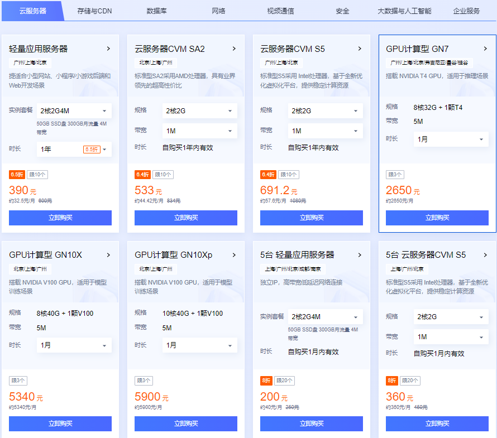Click 立即购买 for 200元 5台轻量应用服务器

tap(311, 423)
